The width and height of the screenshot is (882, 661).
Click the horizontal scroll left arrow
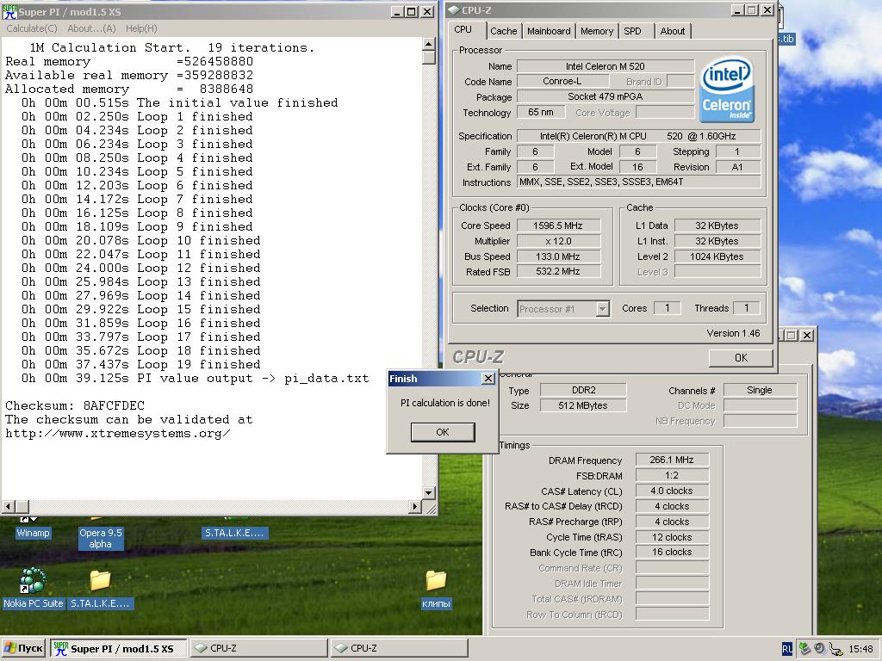8,506
